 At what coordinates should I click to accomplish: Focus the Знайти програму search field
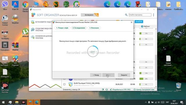(x=140, y=15)
